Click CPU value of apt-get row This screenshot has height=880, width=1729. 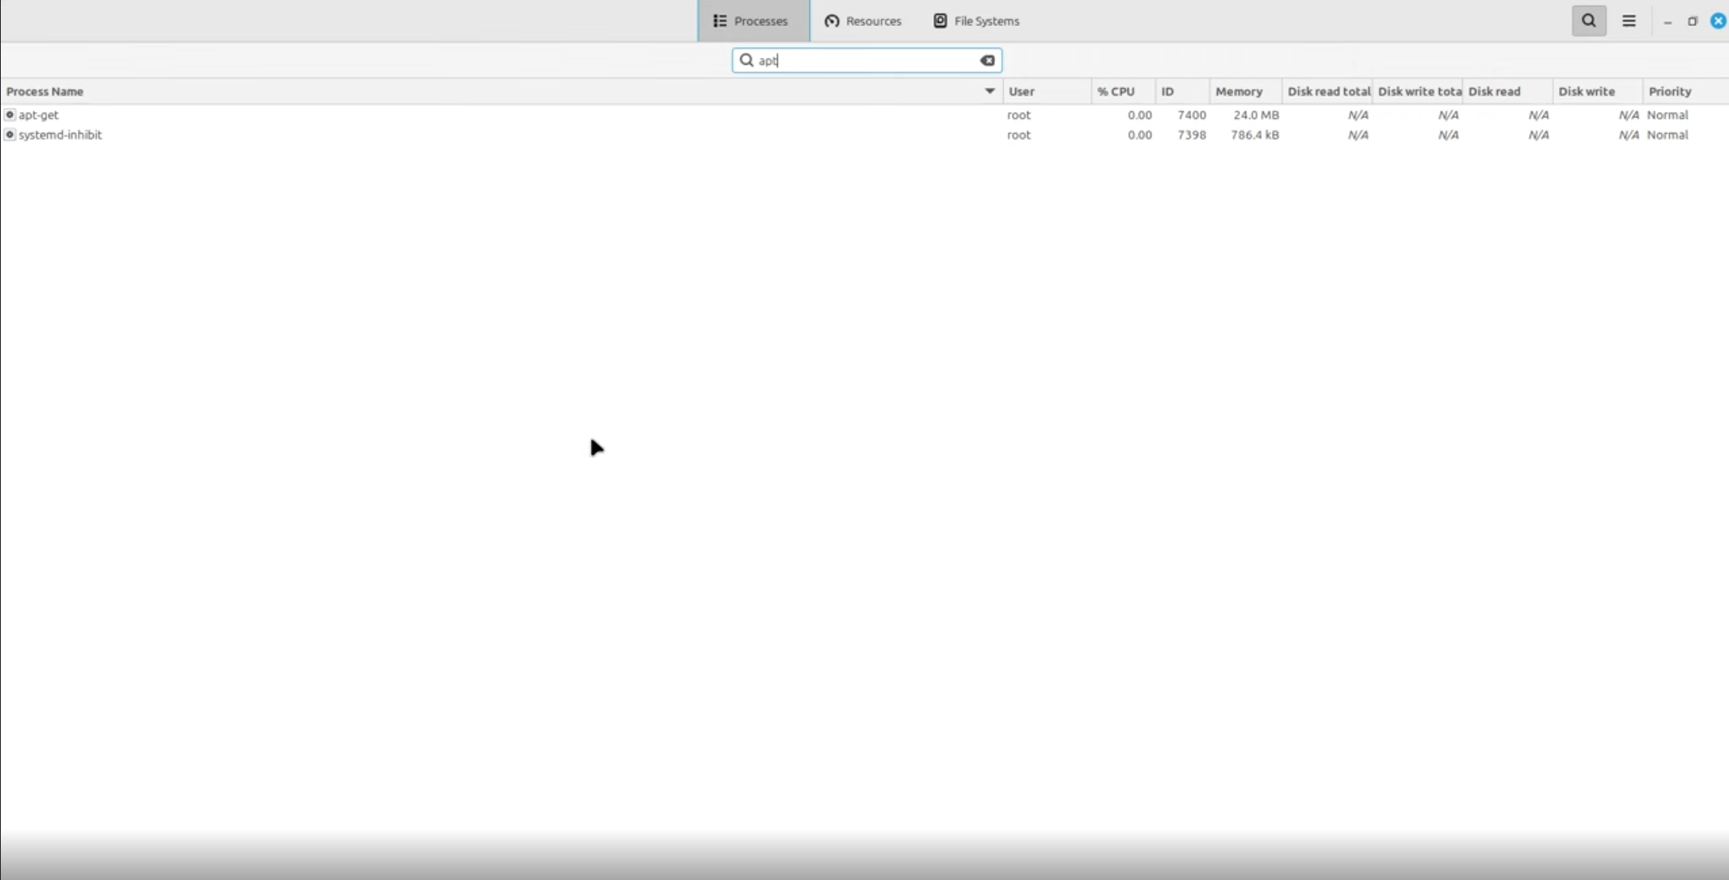[1139, 115]
